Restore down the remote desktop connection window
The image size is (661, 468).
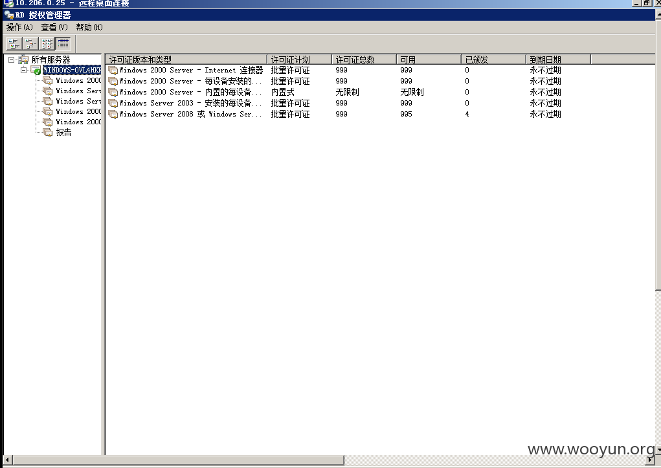point(647,3)
